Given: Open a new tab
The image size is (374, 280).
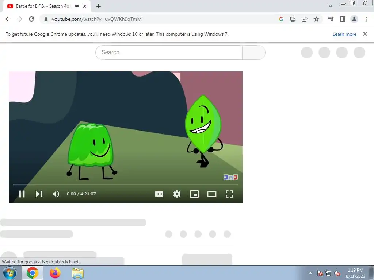Looking at the screenshot, I should 99,6.
